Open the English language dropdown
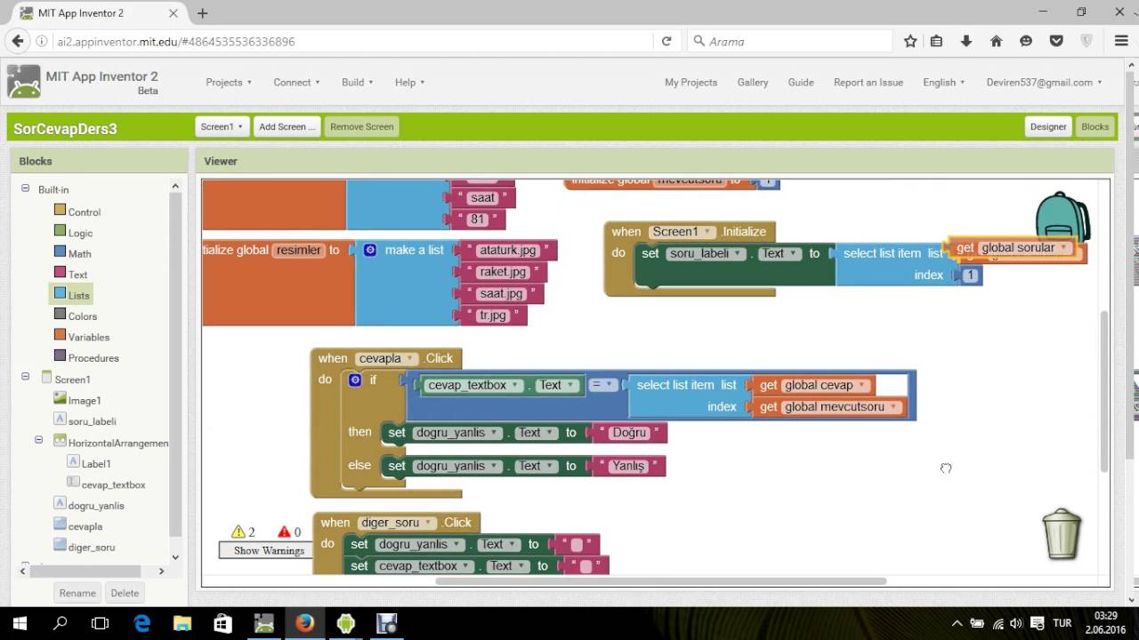Viewport: 1139px width, 640px height. [943, 82]
